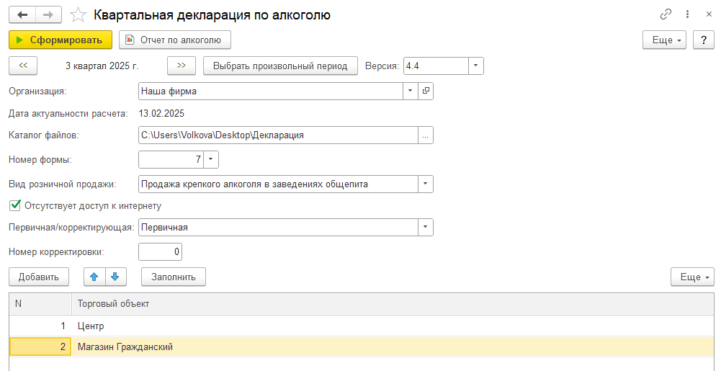Image resolution: width=721 pixels, height=371 pixels.
Task: Expand the Версия dropdown list
Action: [476, 66]
